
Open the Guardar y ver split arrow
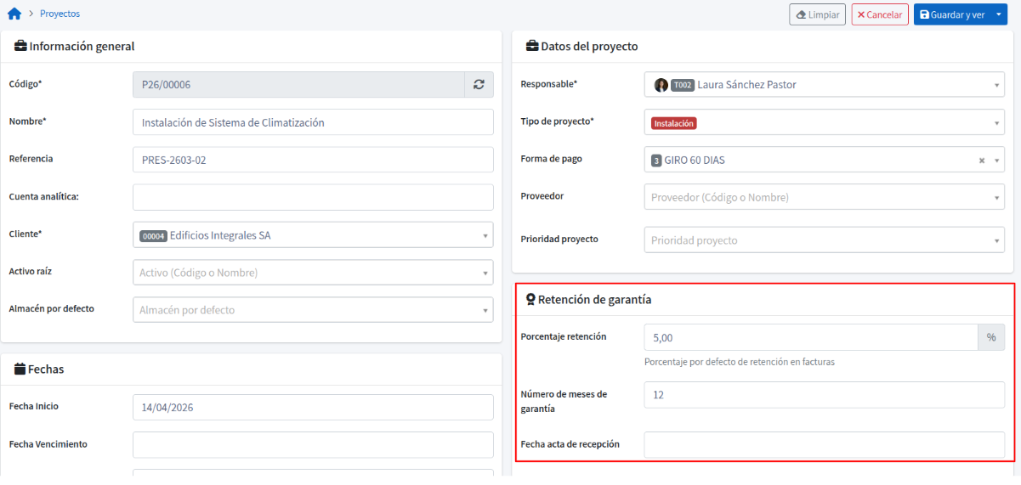click(x=1000, y=15)
